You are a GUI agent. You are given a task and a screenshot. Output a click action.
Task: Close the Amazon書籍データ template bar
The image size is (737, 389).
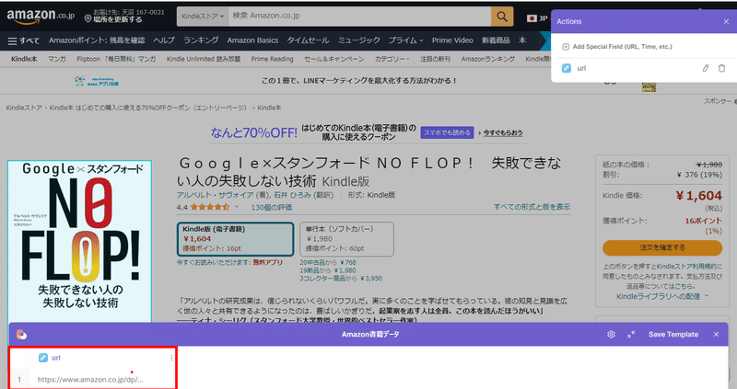(716, 334)
